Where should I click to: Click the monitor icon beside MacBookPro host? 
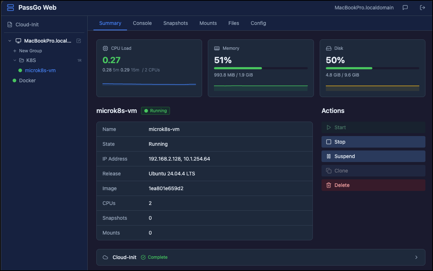coord(18,41)
